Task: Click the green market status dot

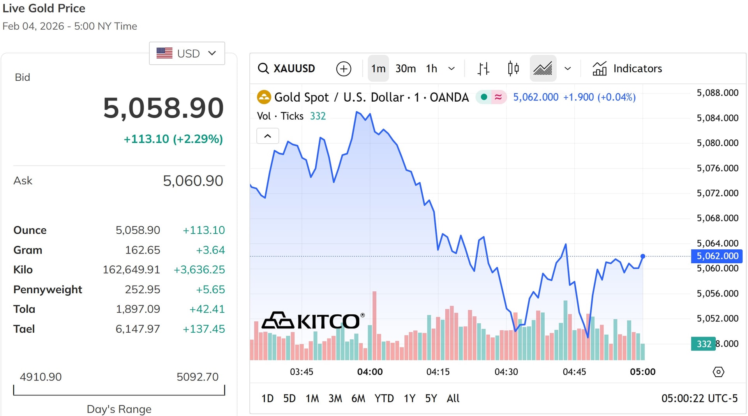Action: [484, 97]
